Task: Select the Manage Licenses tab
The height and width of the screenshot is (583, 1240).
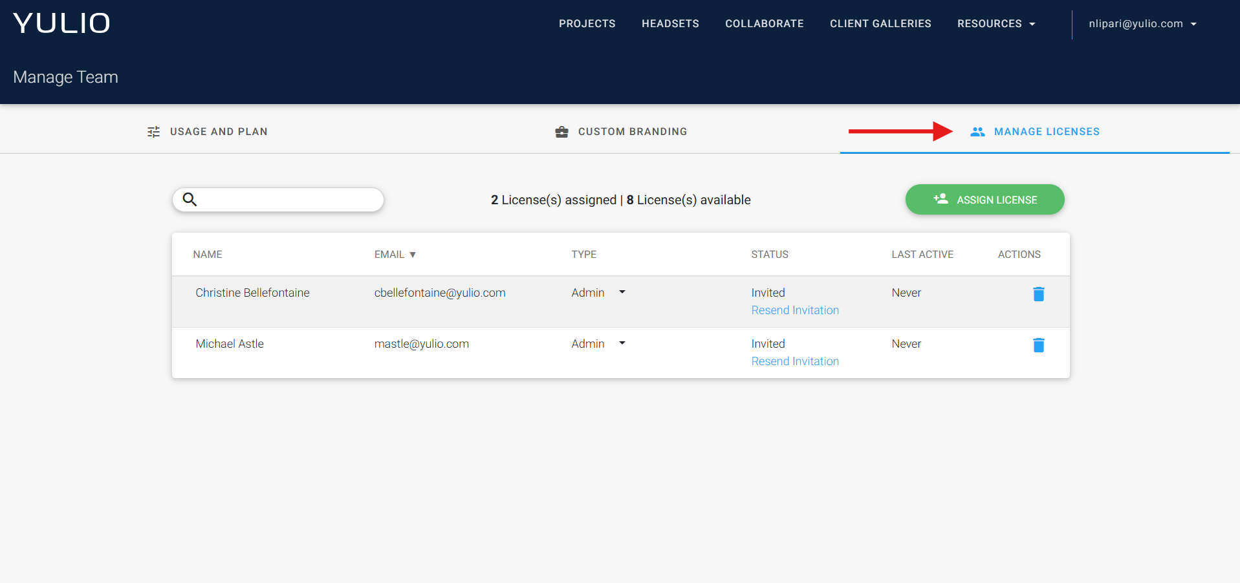Action: pos(1035,132)
